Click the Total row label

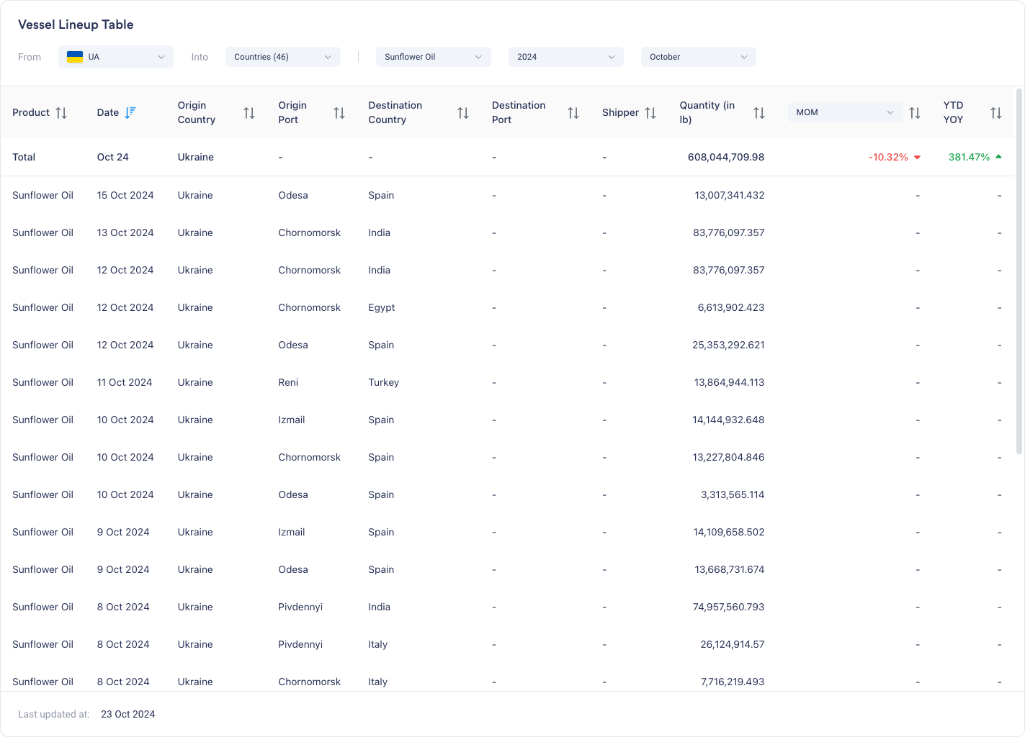tap(24, 157)
